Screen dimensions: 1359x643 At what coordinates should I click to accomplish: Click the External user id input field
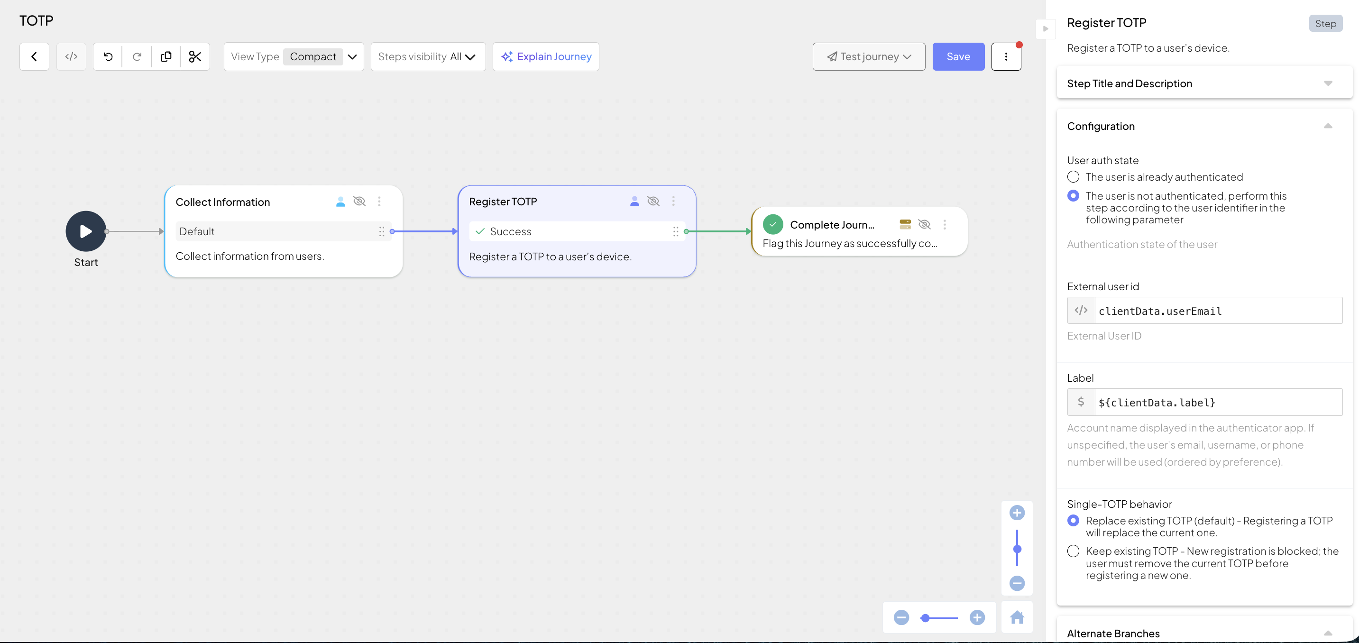click(x=1218, y=311)
